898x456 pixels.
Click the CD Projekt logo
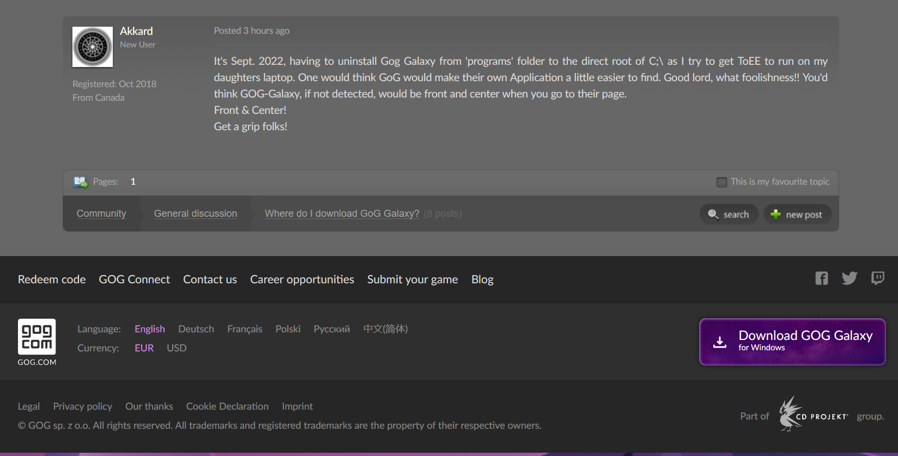(x=813, y=414)
